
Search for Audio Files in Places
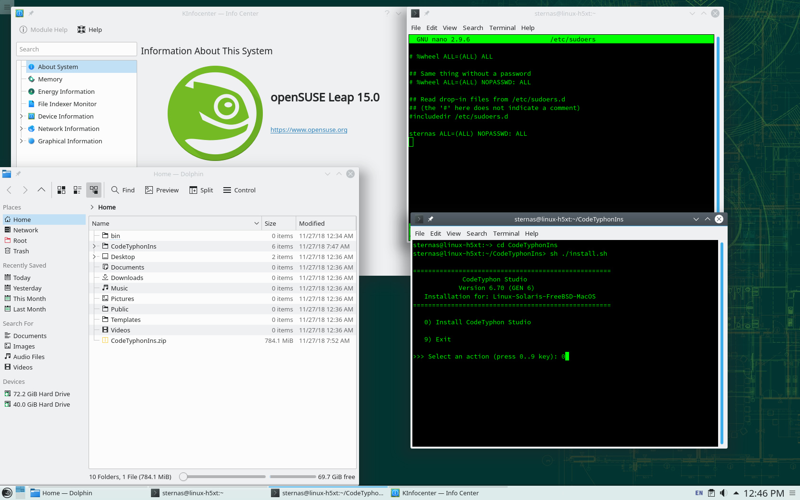44,357
